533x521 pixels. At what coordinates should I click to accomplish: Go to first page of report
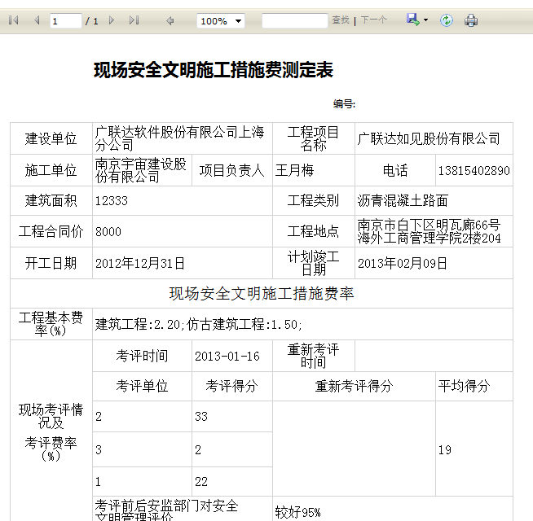(x=14, y=20)
